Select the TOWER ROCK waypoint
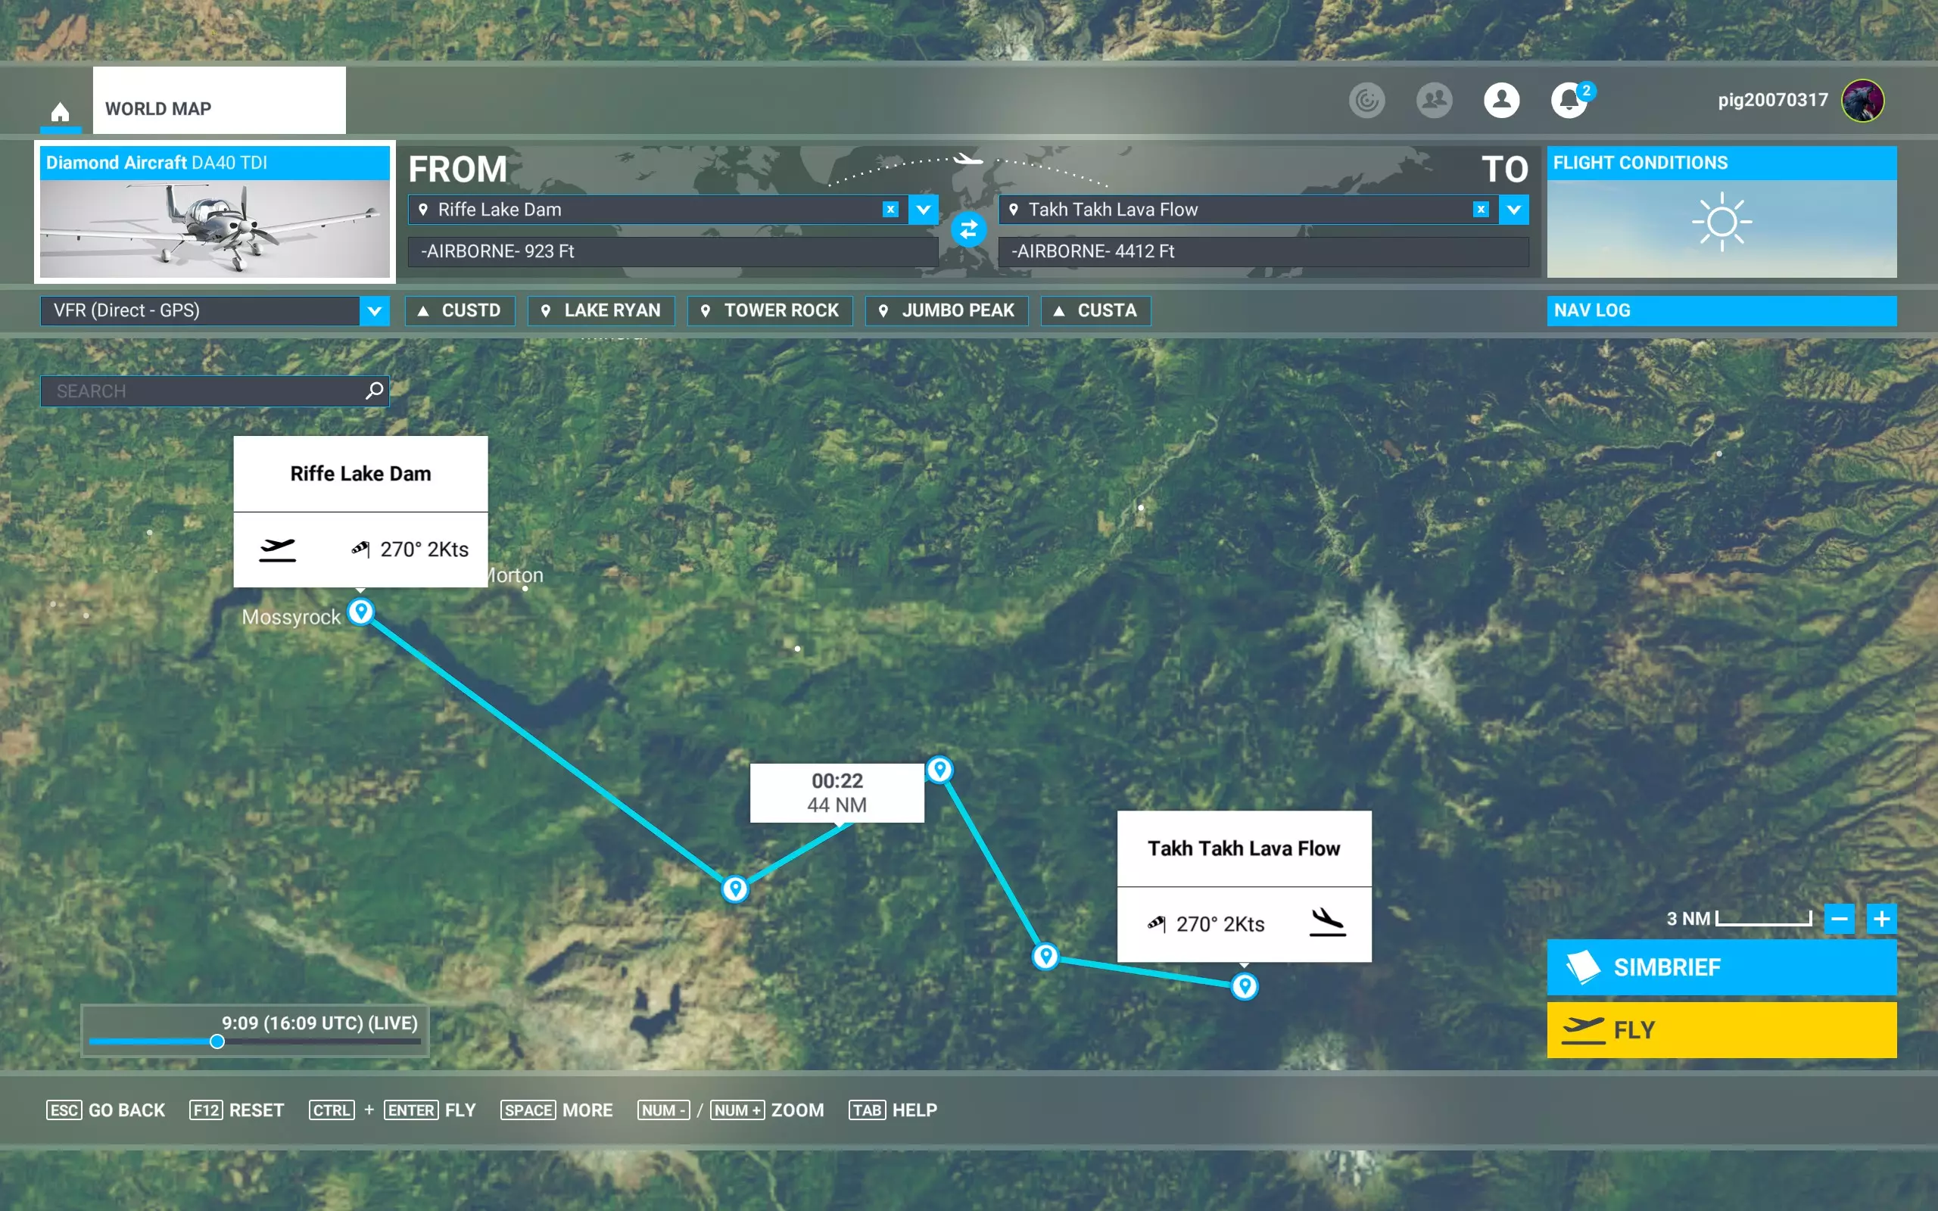Viewport: 1938px width, 1211px height. (770, 311)
